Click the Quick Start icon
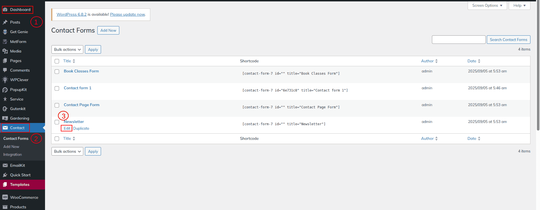The width and height of the screenshot is (540, 210). pyautogui.click(x=5, y=175)
